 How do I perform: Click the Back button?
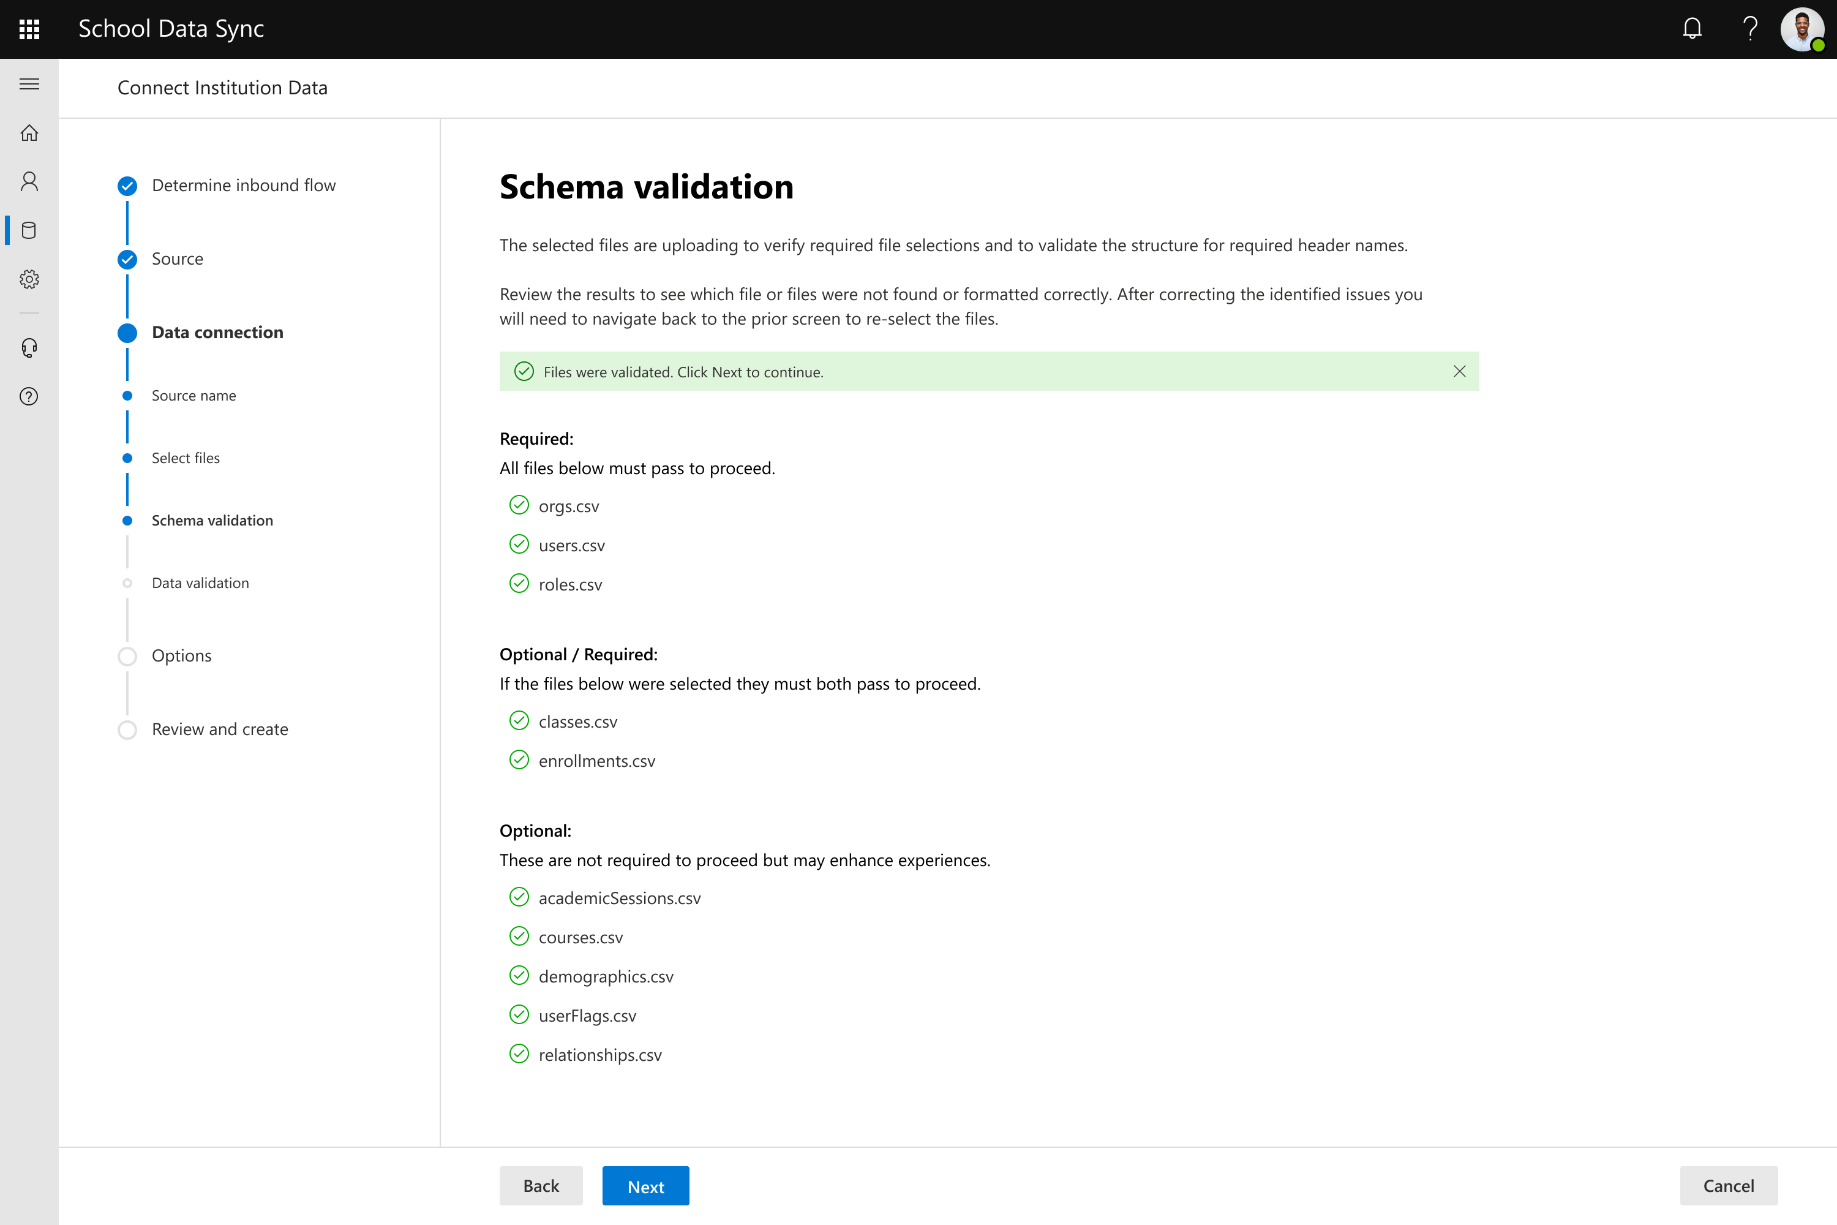point(541,1185)
